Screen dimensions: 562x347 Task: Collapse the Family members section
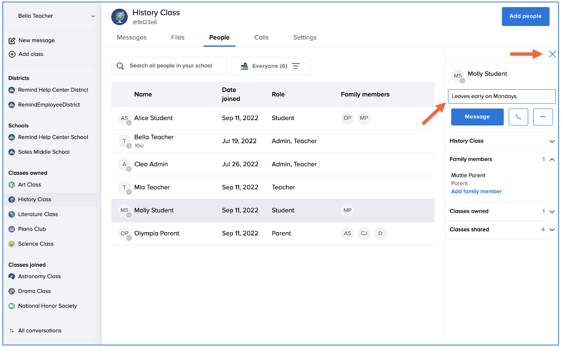552,159
